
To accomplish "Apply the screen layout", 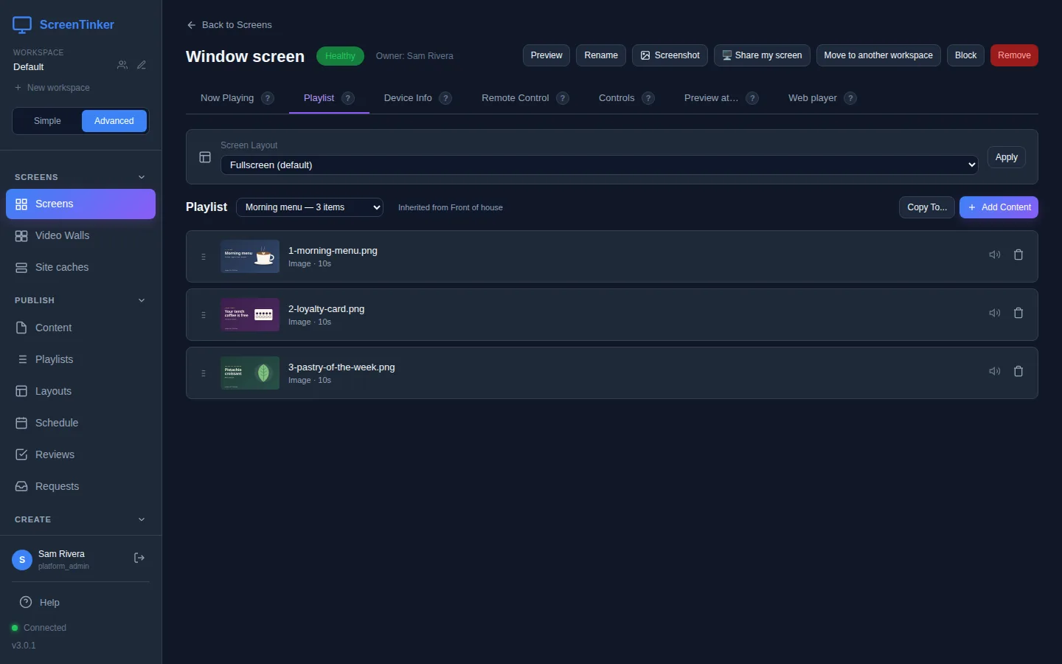I will pos(1006,157).
